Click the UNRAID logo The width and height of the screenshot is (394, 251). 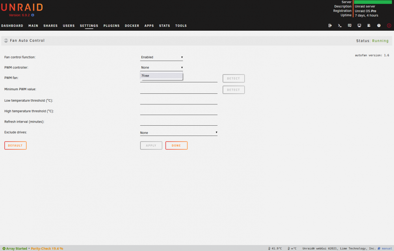[x=22, y=7]
